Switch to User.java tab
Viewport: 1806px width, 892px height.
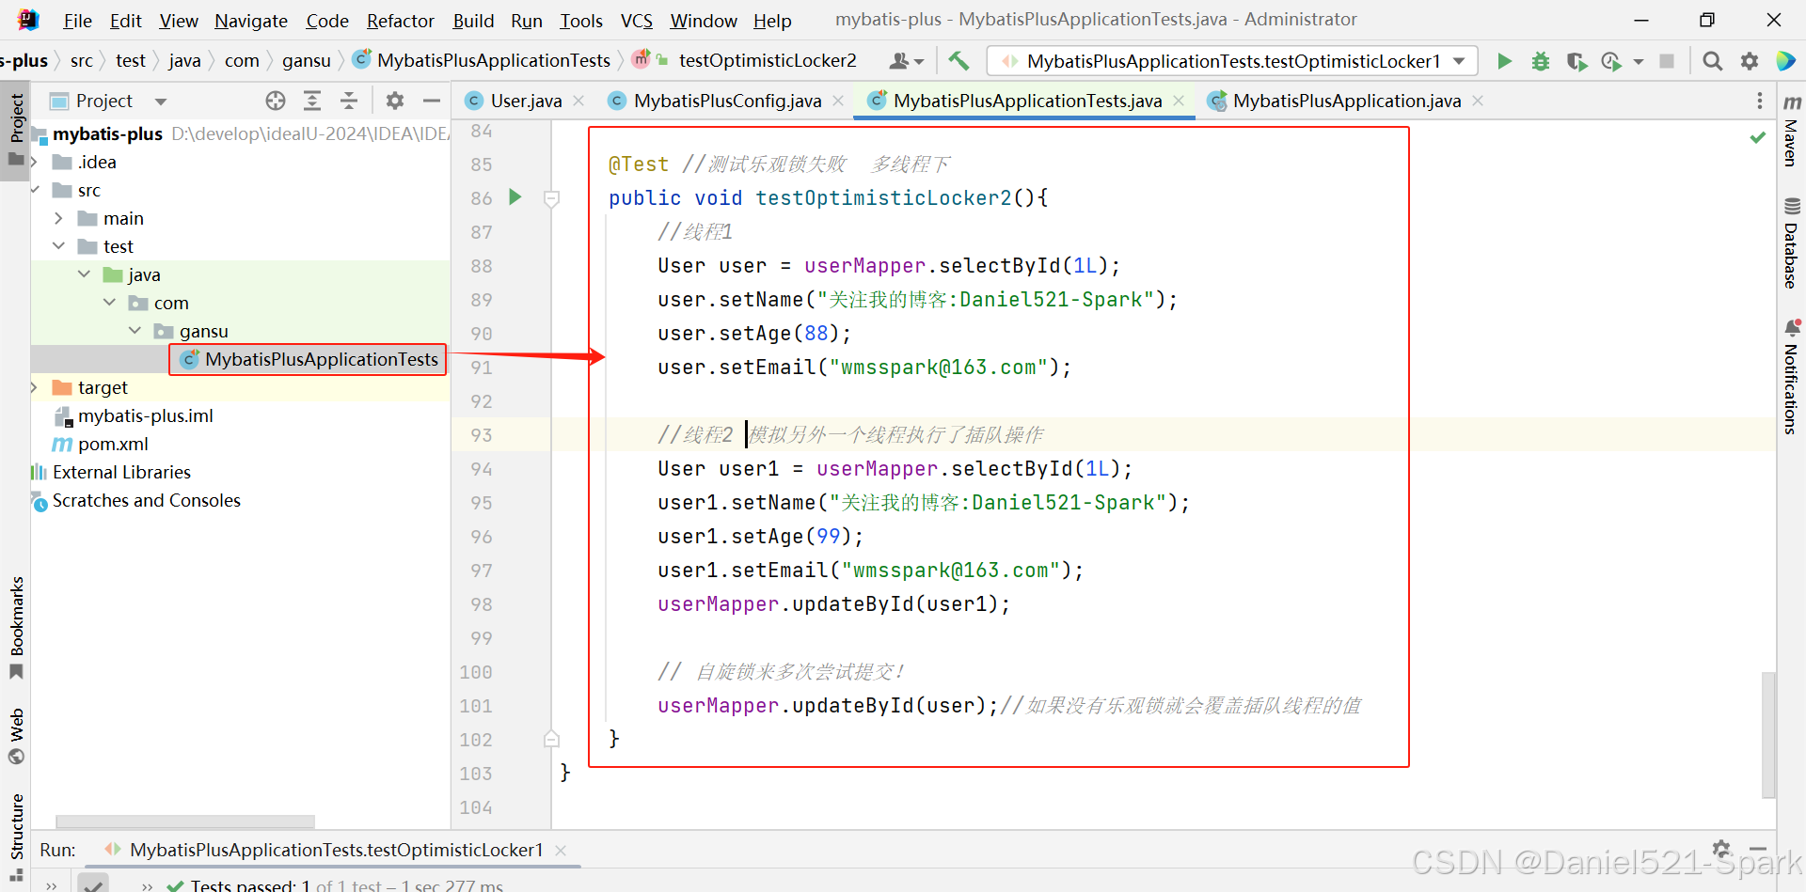[x=525, y=101]
